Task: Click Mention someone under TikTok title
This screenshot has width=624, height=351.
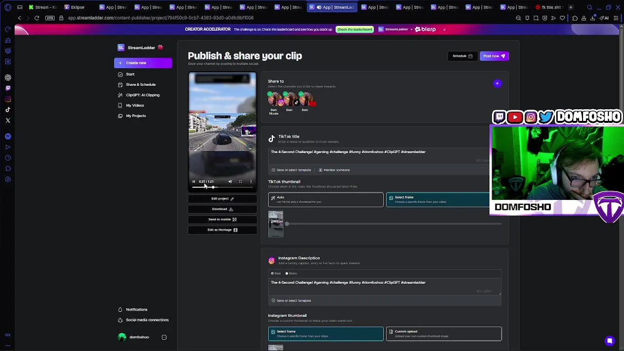Action: (x=334, y=170)
